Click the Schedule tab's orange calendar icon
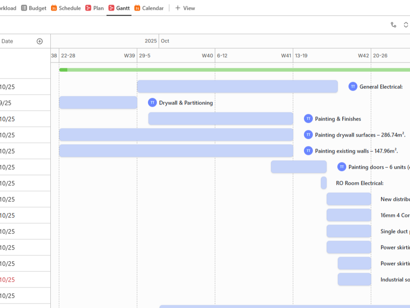This screenshot has height=308, width=410. tap(53, 8)
